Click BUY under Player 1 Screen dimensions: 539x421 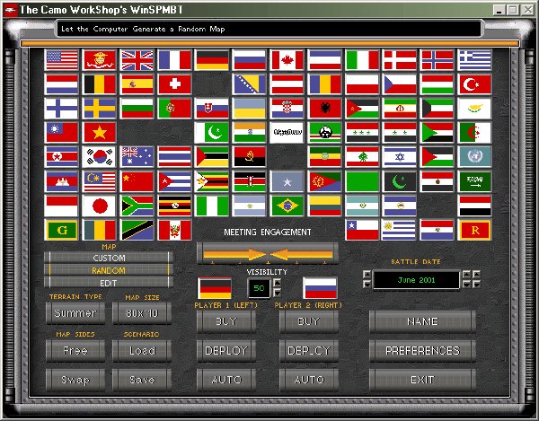click(x=226, y=321)
